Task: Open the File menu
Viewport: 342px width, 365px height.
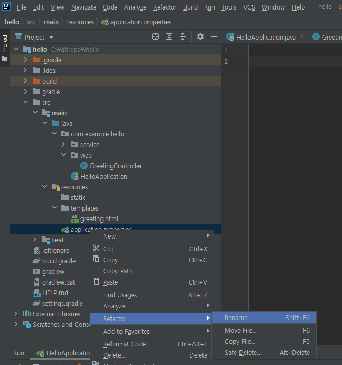Action: pyautogui.click(x=21, y=7)
